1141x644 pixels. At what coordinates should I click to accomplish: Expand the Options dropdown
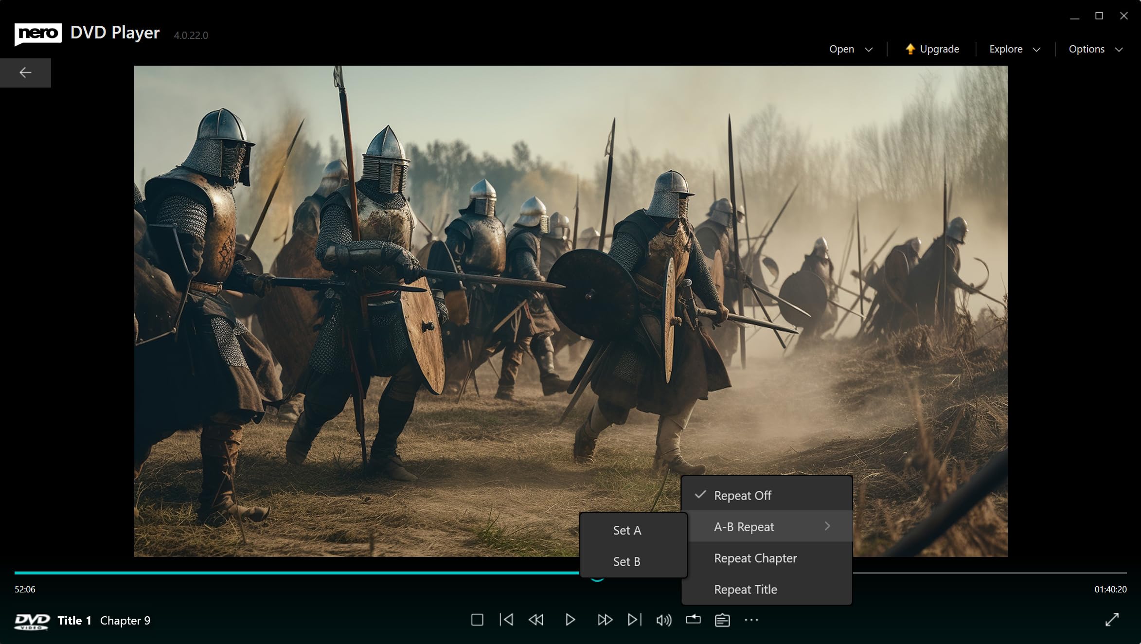(1095, 49)
